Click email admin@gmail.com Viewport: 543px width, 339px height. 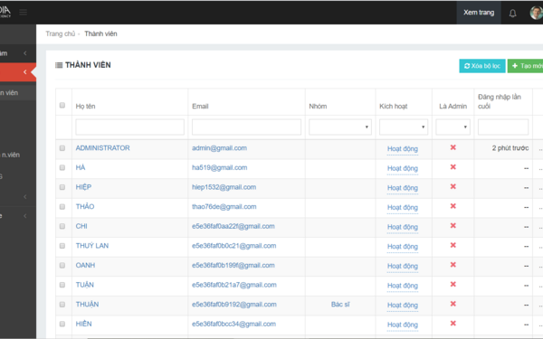tap(220, 148)
